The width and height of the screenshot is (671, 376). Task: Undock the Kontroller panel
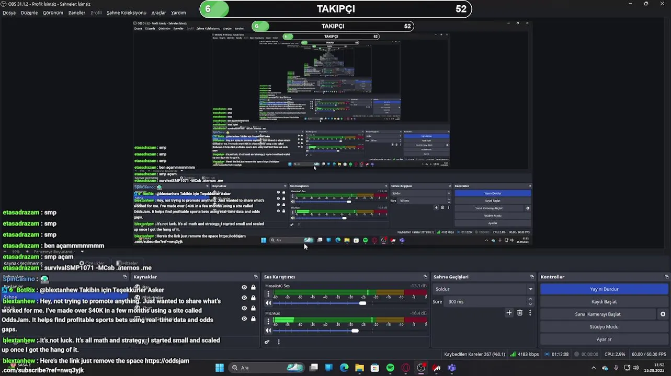click(667, 277)
